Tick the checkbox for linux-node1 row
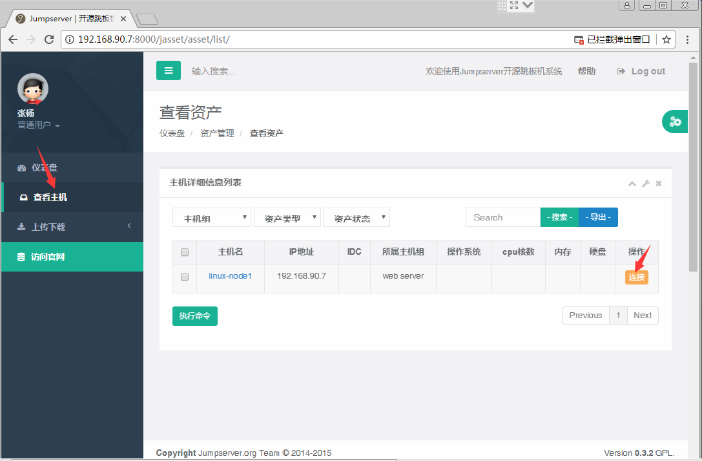This screenshot has width=702, height=461. pos(185,277)
